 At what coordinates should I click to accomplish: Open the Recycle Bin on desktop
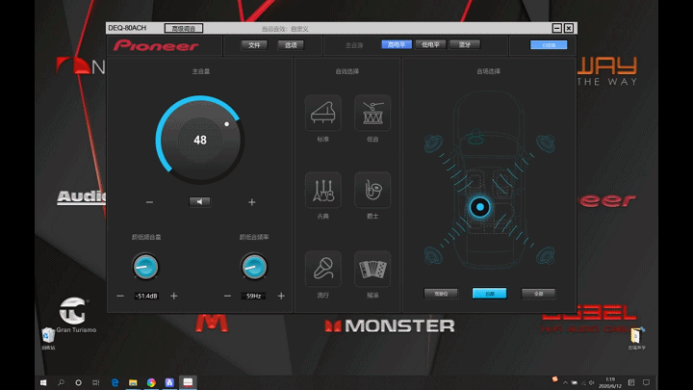click(48, 338)
